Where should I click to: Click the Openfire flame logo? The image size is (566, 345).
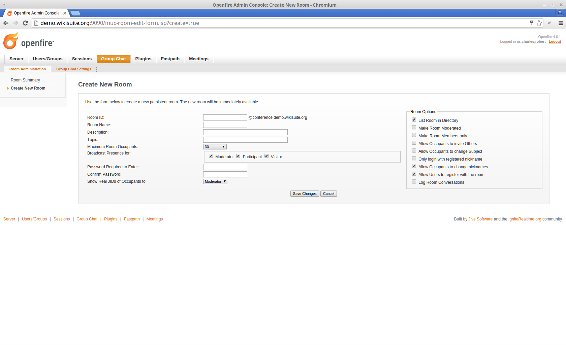11,41
